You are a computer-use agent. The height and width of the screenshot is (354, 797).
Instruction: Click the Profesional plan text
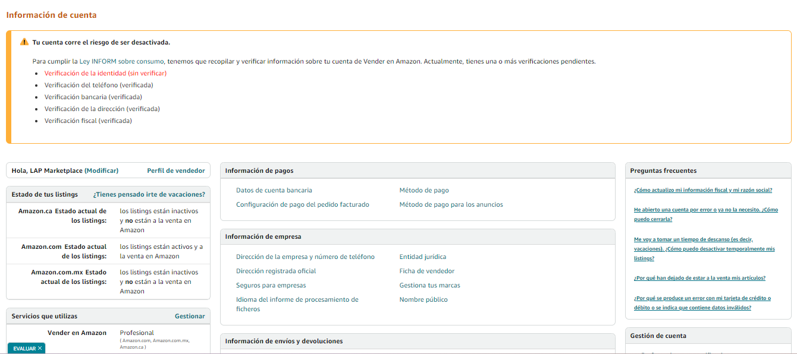tap(137, 333)
